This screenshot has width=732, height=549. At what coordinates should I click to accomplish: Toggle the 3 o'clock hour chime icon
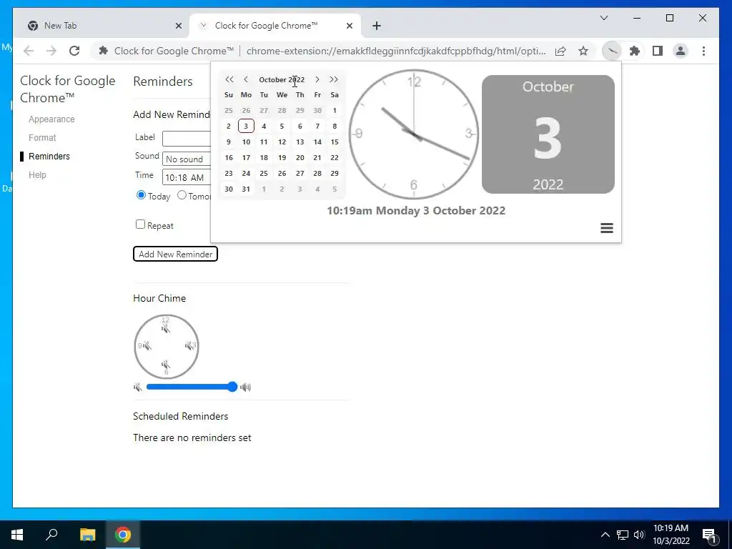click(x=189, y=345)
